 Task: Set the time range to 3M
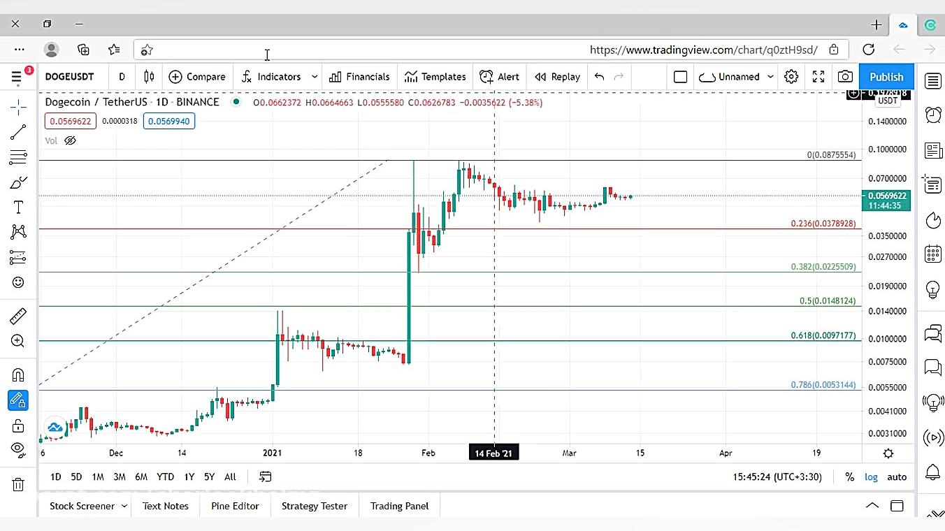pyautogui.click(x=120, y=477)
